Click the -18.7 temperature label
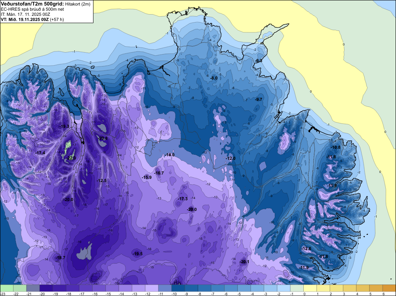The image size is (396, 296). [x=60, y=258]
